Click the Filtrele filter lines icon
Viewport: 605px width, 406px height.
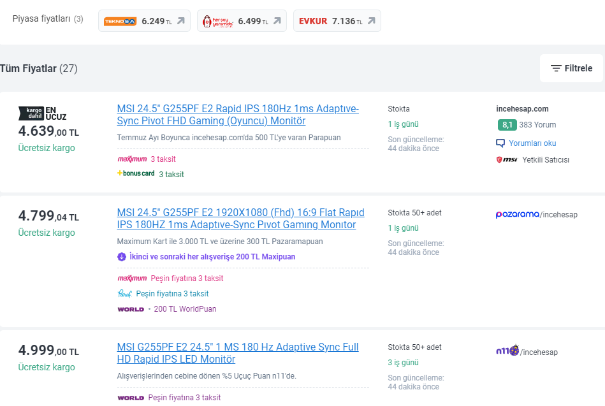click(x=556, y=68)
